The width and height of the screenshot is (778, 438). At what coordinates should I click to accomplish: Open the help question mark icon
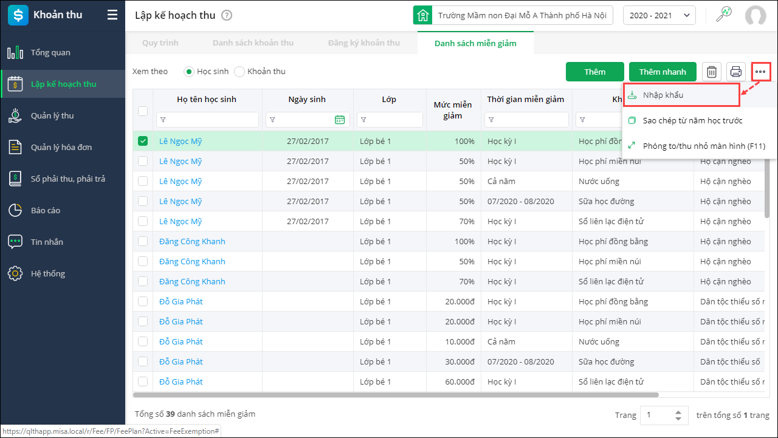click(227, 15)
